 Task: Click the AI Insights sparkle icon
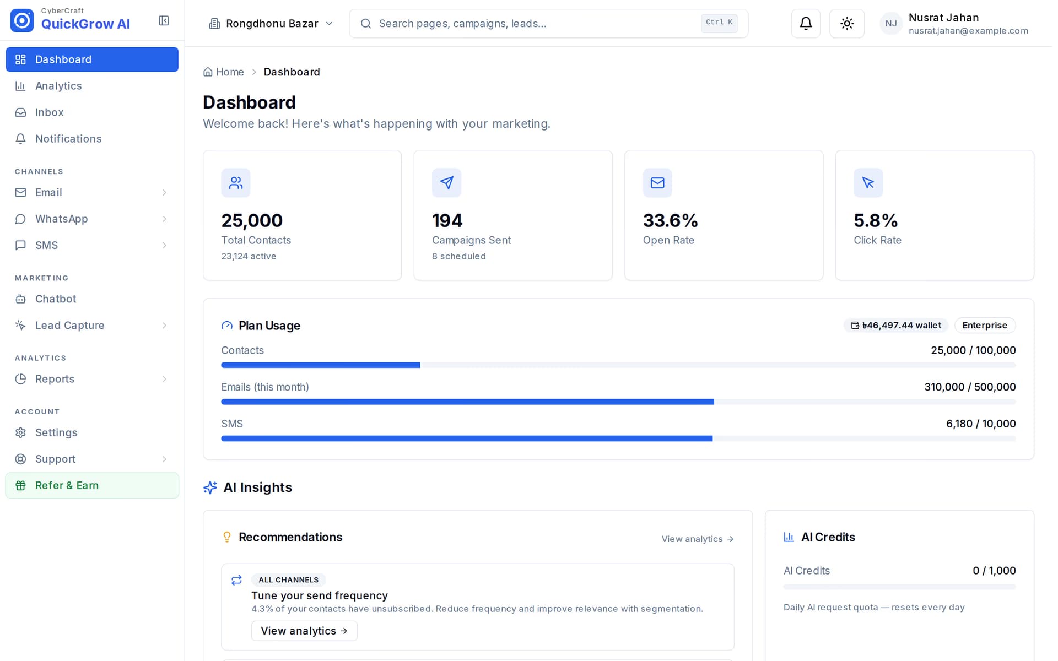click(210, 488)
